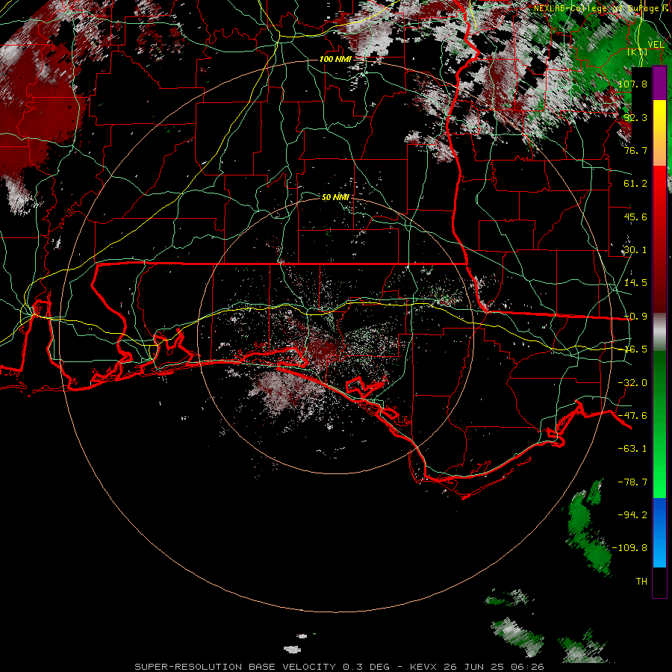Select the 92.3 velocity scale value
This screenshot has width=672, height=672.
click(635, 117)
